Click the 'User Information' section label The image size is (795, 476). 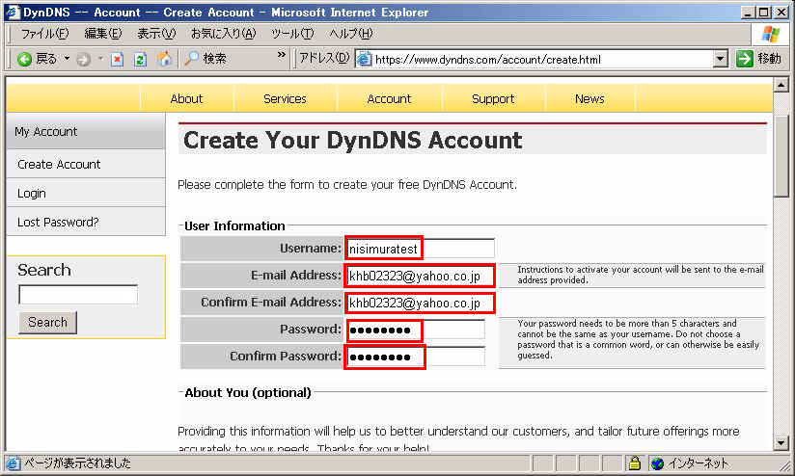tap(234, 225)
